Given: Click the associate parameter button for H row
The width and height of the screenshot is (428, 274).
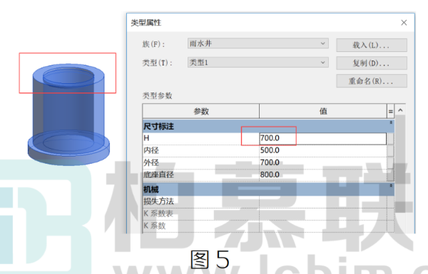Looking at the screenshot, I should 390,138.
